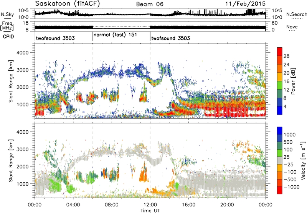Image resolution: width=307 pixels, height=213 pixels.
Task: Click the '18' frequency axis tick
Action: click(26, 23)
